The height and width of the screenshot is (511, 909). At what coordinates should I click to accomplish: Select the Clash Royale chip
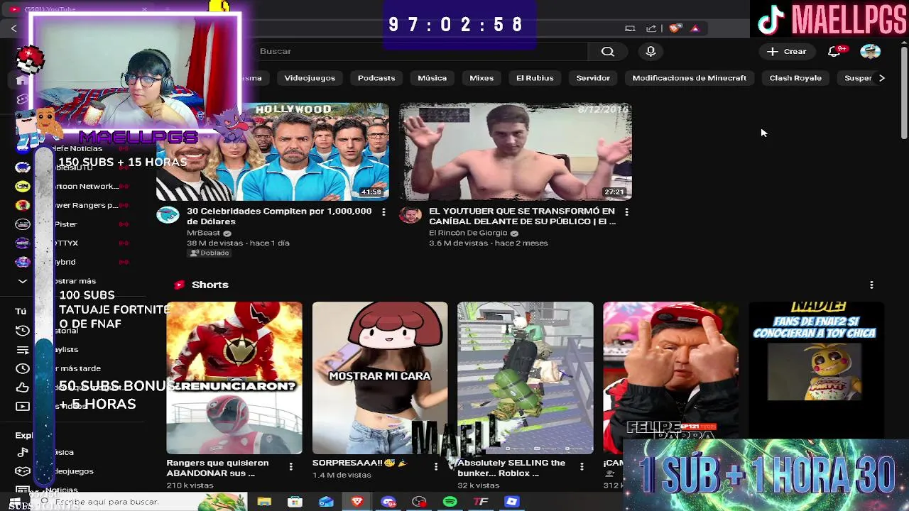(795, 78)
